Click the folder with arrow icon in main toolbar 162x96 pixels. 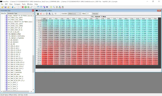pyautogui.click(x=8, y=7)
